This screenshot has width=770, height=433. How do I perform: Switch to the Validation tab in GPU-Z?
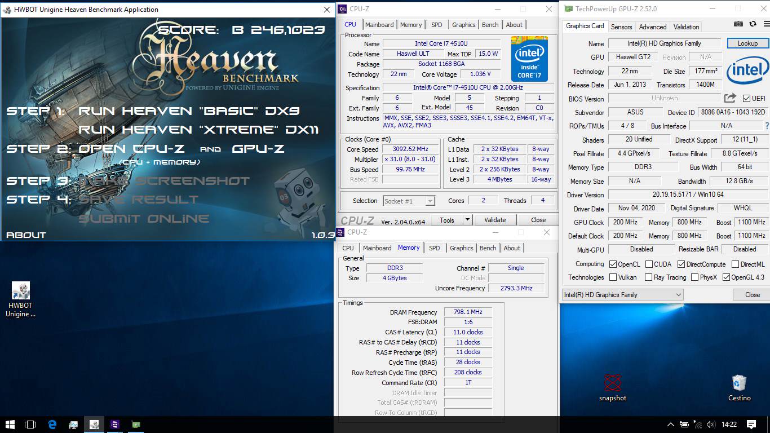coord(686,26)
